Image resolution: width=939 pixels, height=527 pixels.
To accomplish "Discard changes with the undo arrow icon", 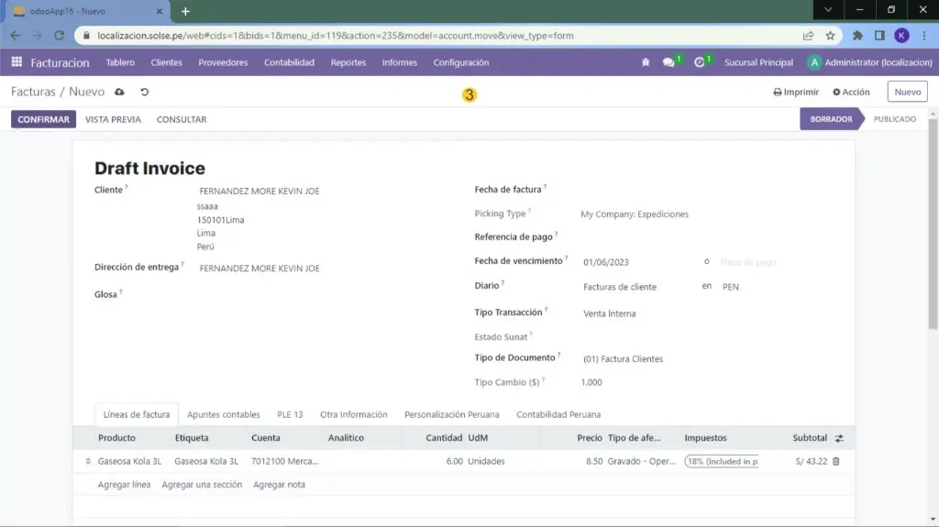I will point(145,93).
